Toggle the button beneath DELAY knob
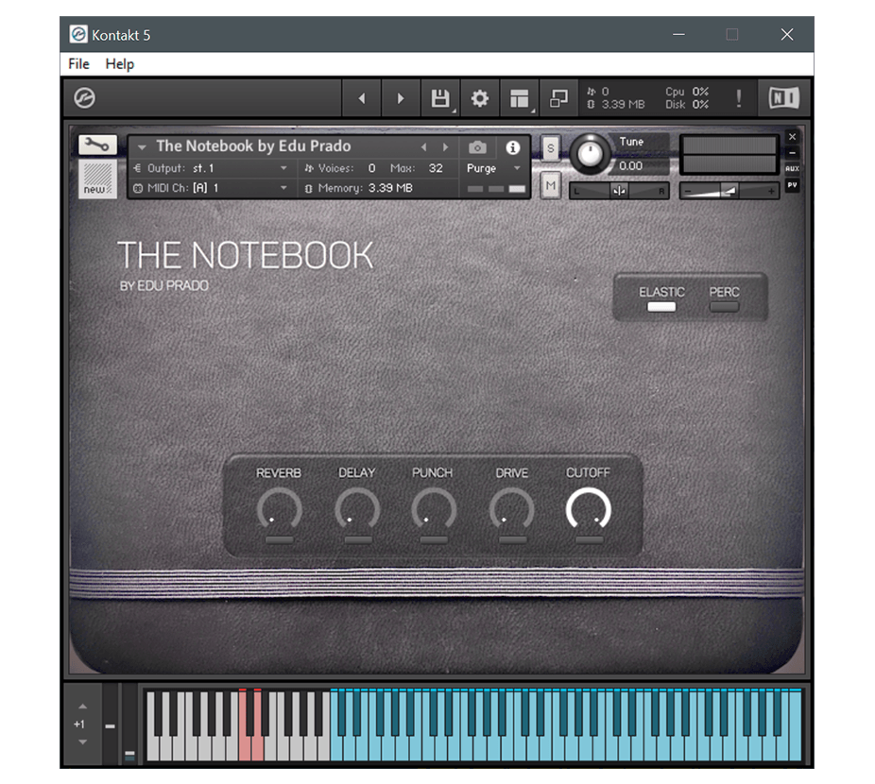The width and height of the screenshot is (875, 784). pyautogui.click(x=358, y=540)
